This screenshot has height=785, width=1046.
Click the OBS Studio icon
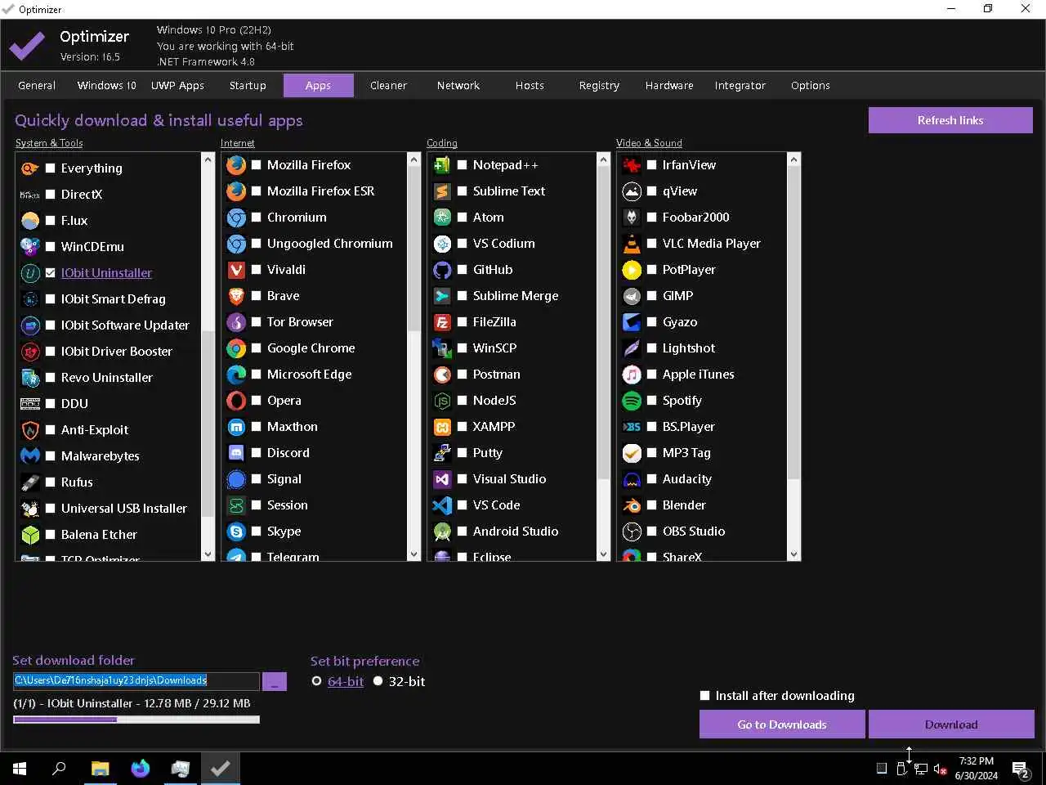(632, 532)
